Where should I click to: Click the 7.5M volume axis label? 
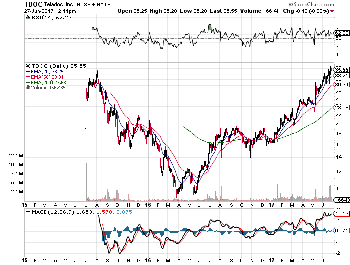click(17, 173)
